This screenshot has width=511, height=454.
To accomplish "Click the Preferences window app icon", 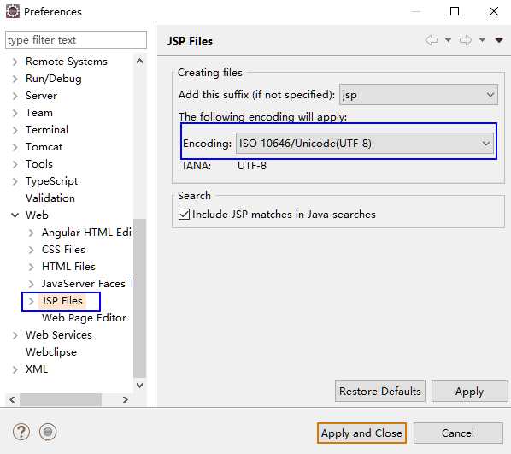I will [x=13, y=11].
